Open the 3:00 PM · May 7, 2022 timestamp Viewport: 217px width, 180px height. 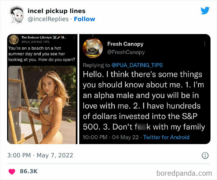(x=39, y=156)
